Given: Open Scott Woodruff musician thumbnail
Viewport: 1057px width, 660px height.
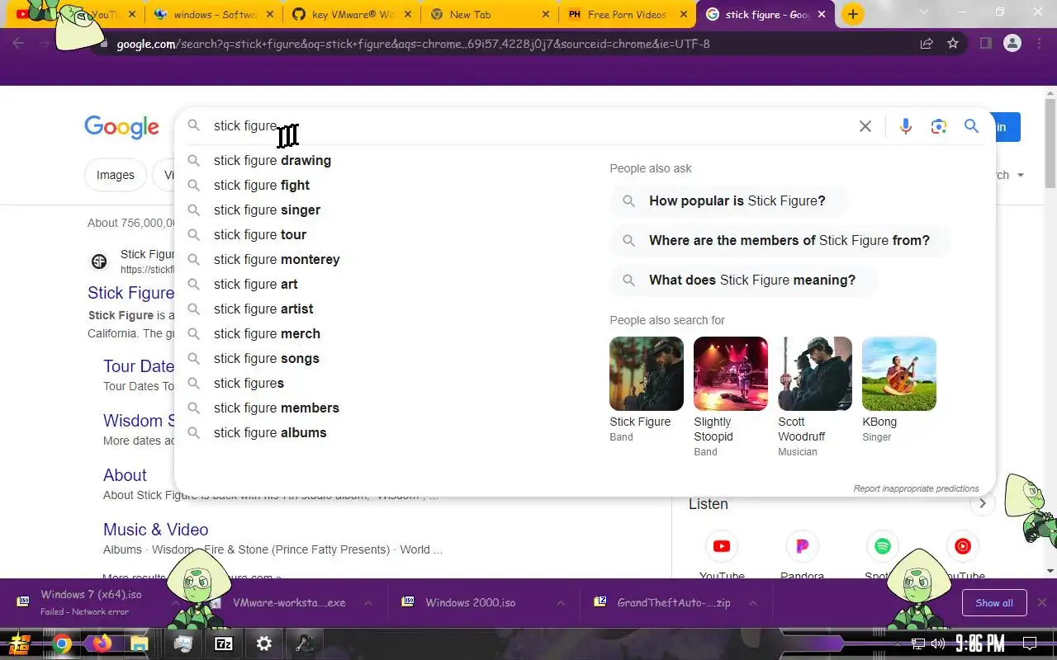Looking at the screenshot, I should pyautogui.click(x=815, y=374).
